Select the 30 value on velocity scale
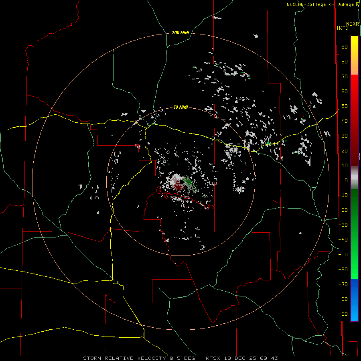361x361 pixels. pyautogui.click(x=345, y=136)
